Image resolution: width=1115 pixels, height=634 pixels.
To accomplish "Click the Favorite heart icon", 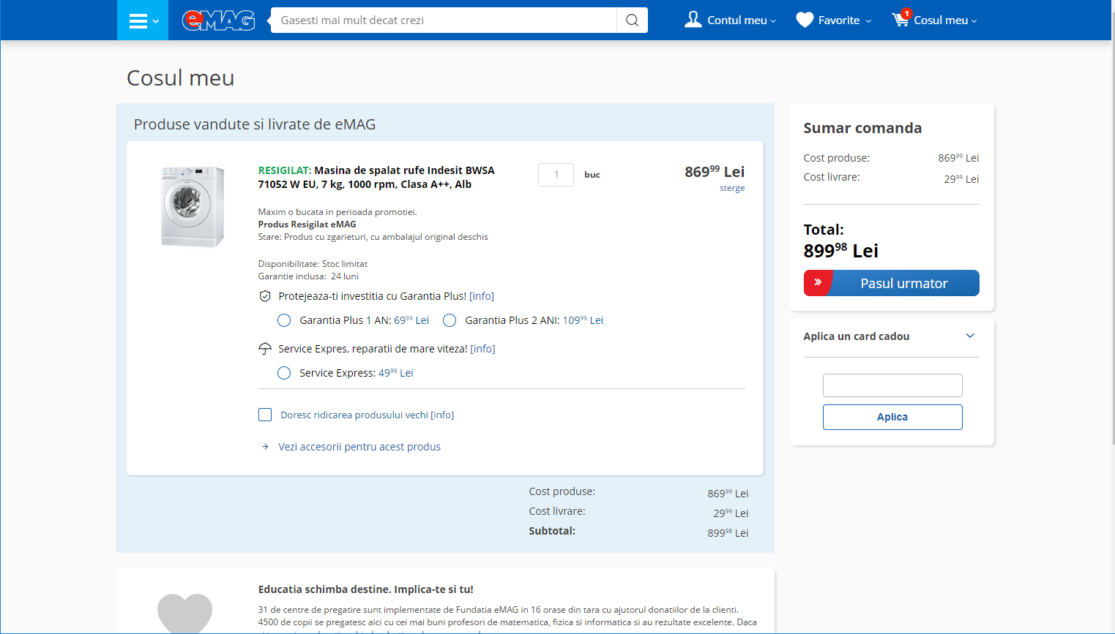I will click(805, 20).
